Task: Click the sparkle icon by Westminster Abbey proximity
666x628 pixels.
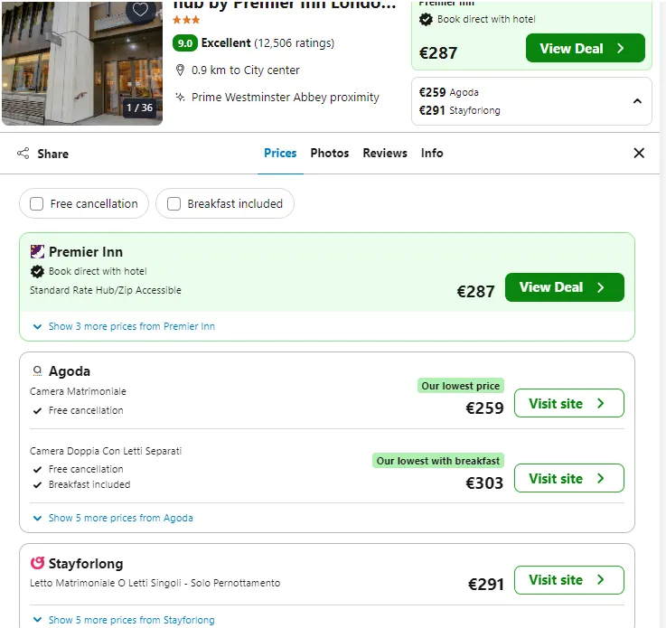Action: pos(180,98)
